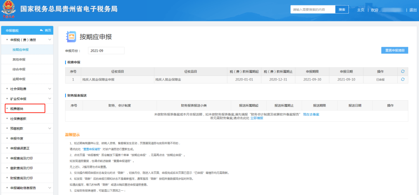The image size is (419, 195).
Task: Click the 税费申报 section title
Action: point(74,62)
